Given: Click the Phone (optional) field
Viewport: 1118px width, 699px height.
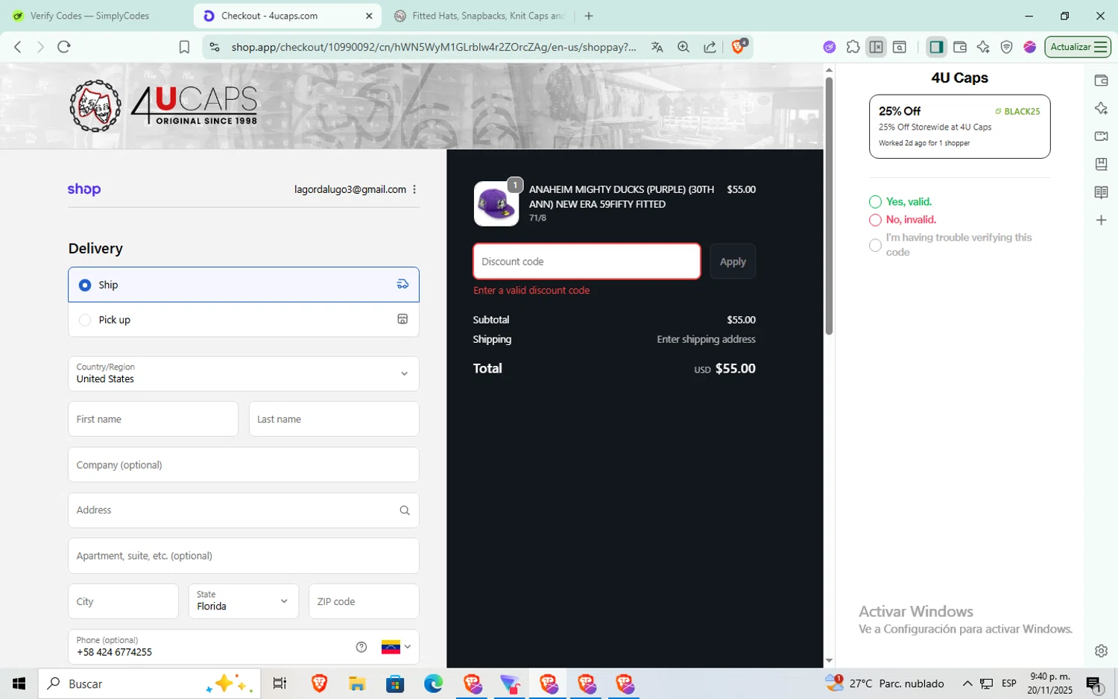Looking at the screenshot, I should coord(244,647).
